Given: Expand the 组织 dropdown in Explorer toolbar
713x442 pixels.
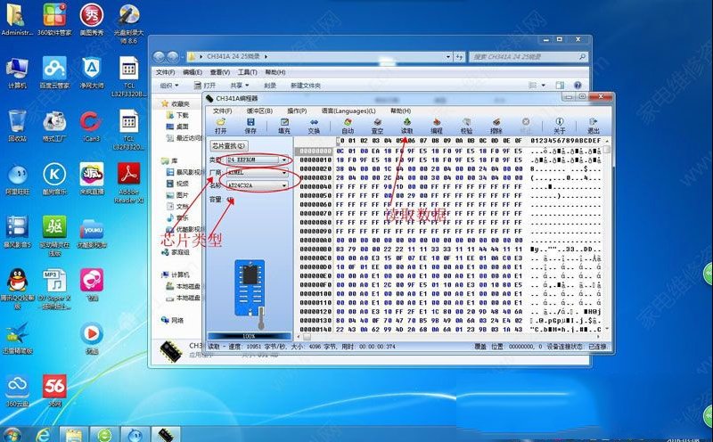Looking at the screenshot, I should [169, 86].
